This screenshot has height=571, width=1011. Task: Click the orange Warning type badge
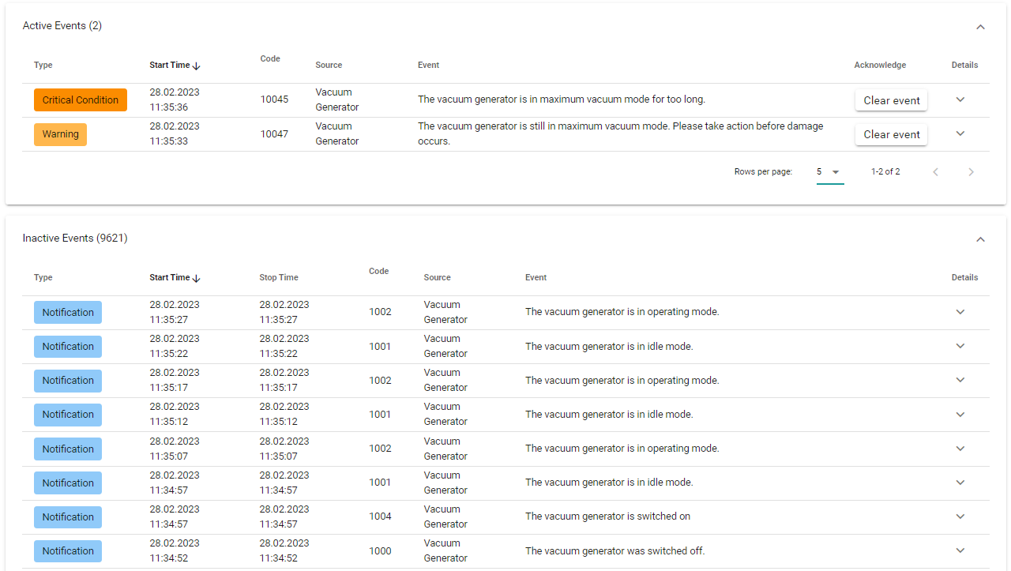[60, 134]
